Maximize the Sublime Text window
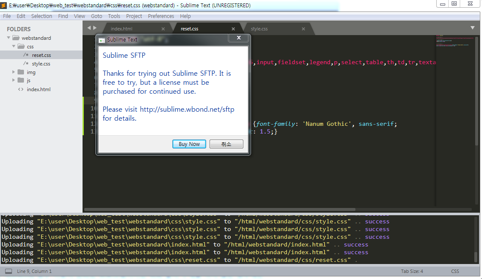This screenshot has height=279, width=482. pos(454,4)
